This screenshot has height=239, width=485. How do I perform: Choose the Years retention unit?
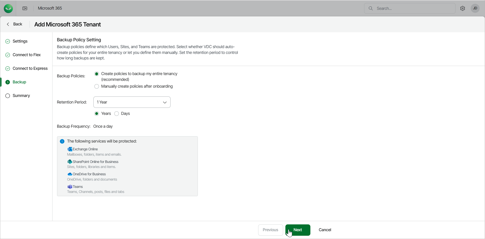[97, 114]
